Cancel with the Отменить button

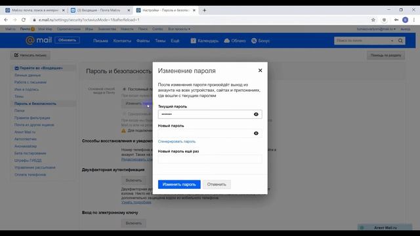217,184
